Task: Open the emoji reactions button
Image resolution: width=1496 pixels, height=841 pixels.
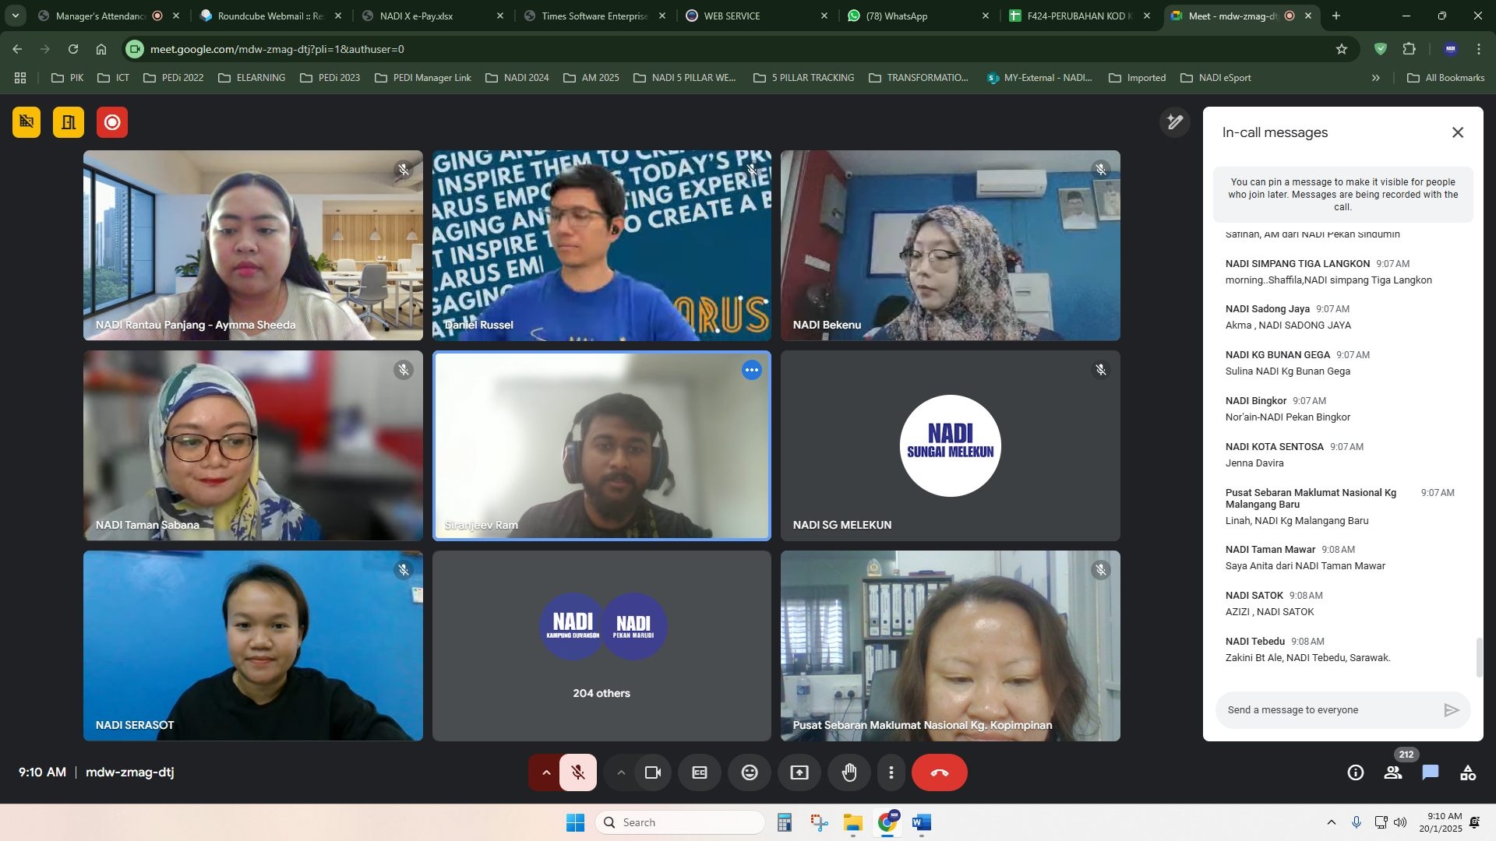Action: click(750, 772)
